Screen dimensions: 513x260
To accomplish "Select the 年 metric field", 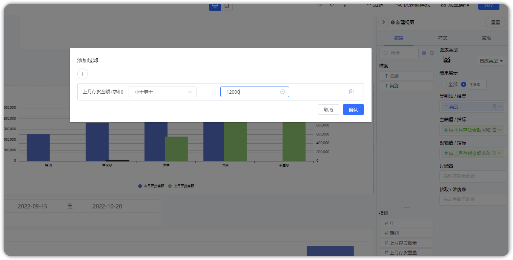I will [407, 223].
